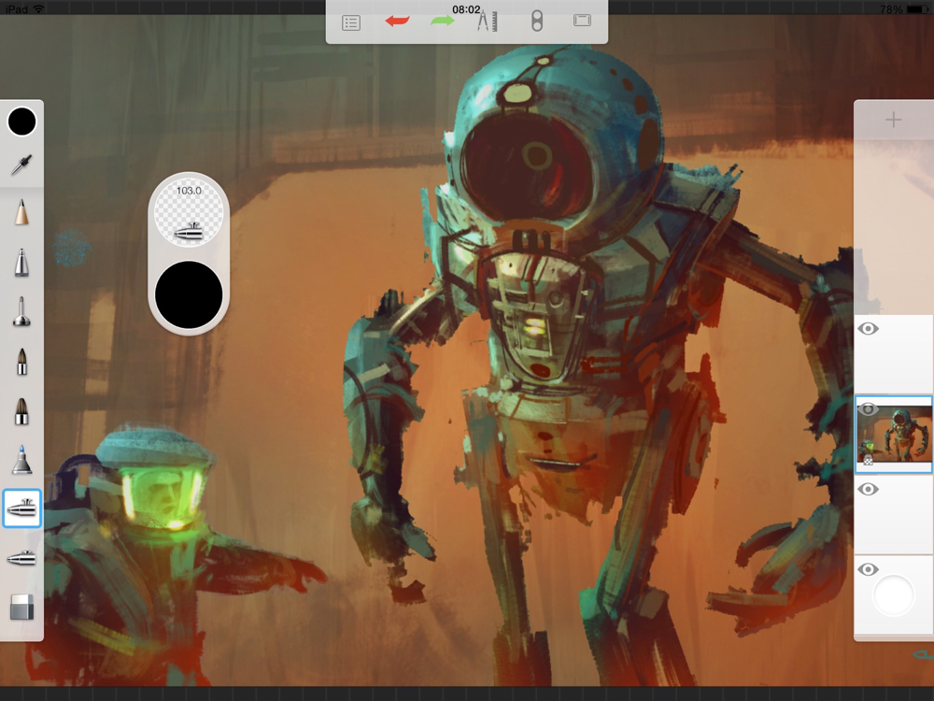The image size is (934, 701).
Task: Select the silver chisel marker brush
Action: coord(21,263)
